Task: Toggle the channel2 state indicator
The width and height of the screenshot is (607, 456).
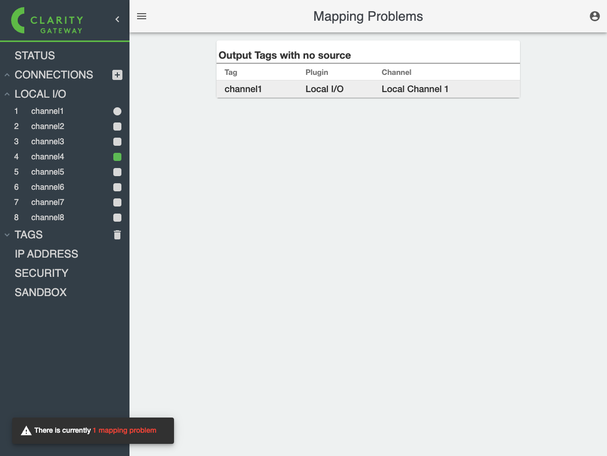Action: pyautogui.click(x=117, y=127)
